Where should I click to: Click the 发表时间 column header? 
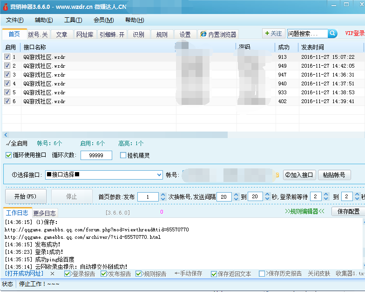(331, 47)
